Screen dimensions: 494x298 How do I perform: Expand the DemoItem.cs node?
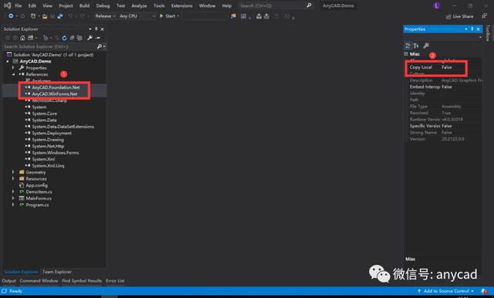[x=13, y=191]
